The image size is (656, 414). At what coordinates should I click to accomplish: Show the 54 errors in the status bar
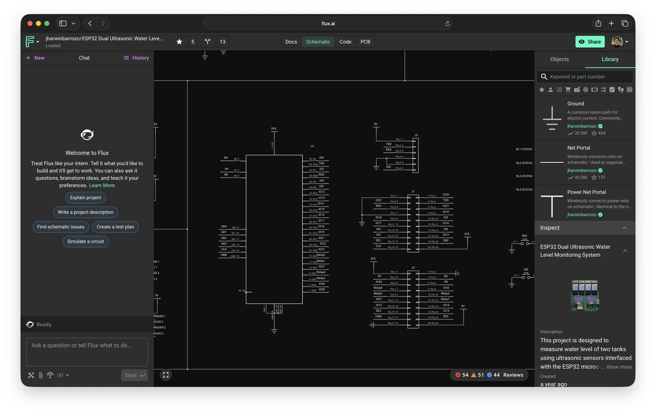461,375
